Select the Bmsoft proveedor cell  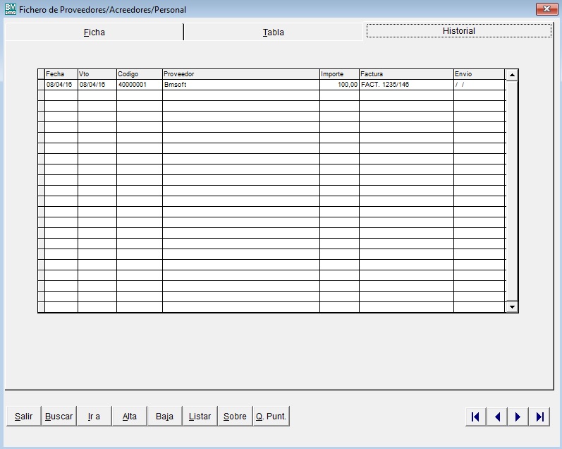pos(240,85)
